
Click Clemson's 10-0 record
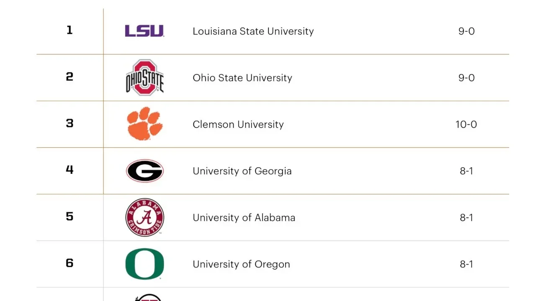466,125
